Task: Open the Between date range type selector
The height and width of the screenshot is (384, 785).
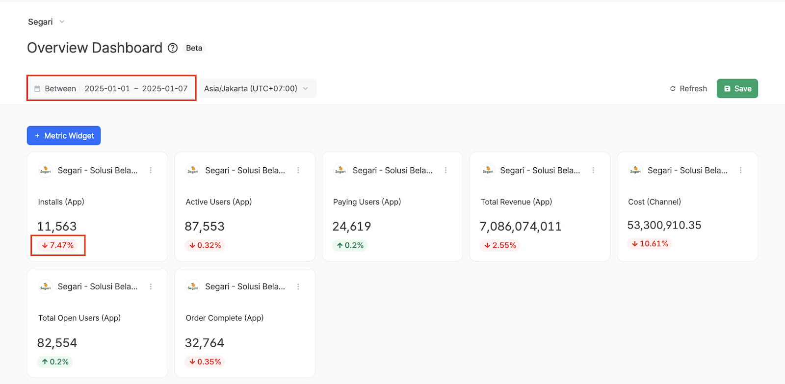Action: click(x=60, y=89)
